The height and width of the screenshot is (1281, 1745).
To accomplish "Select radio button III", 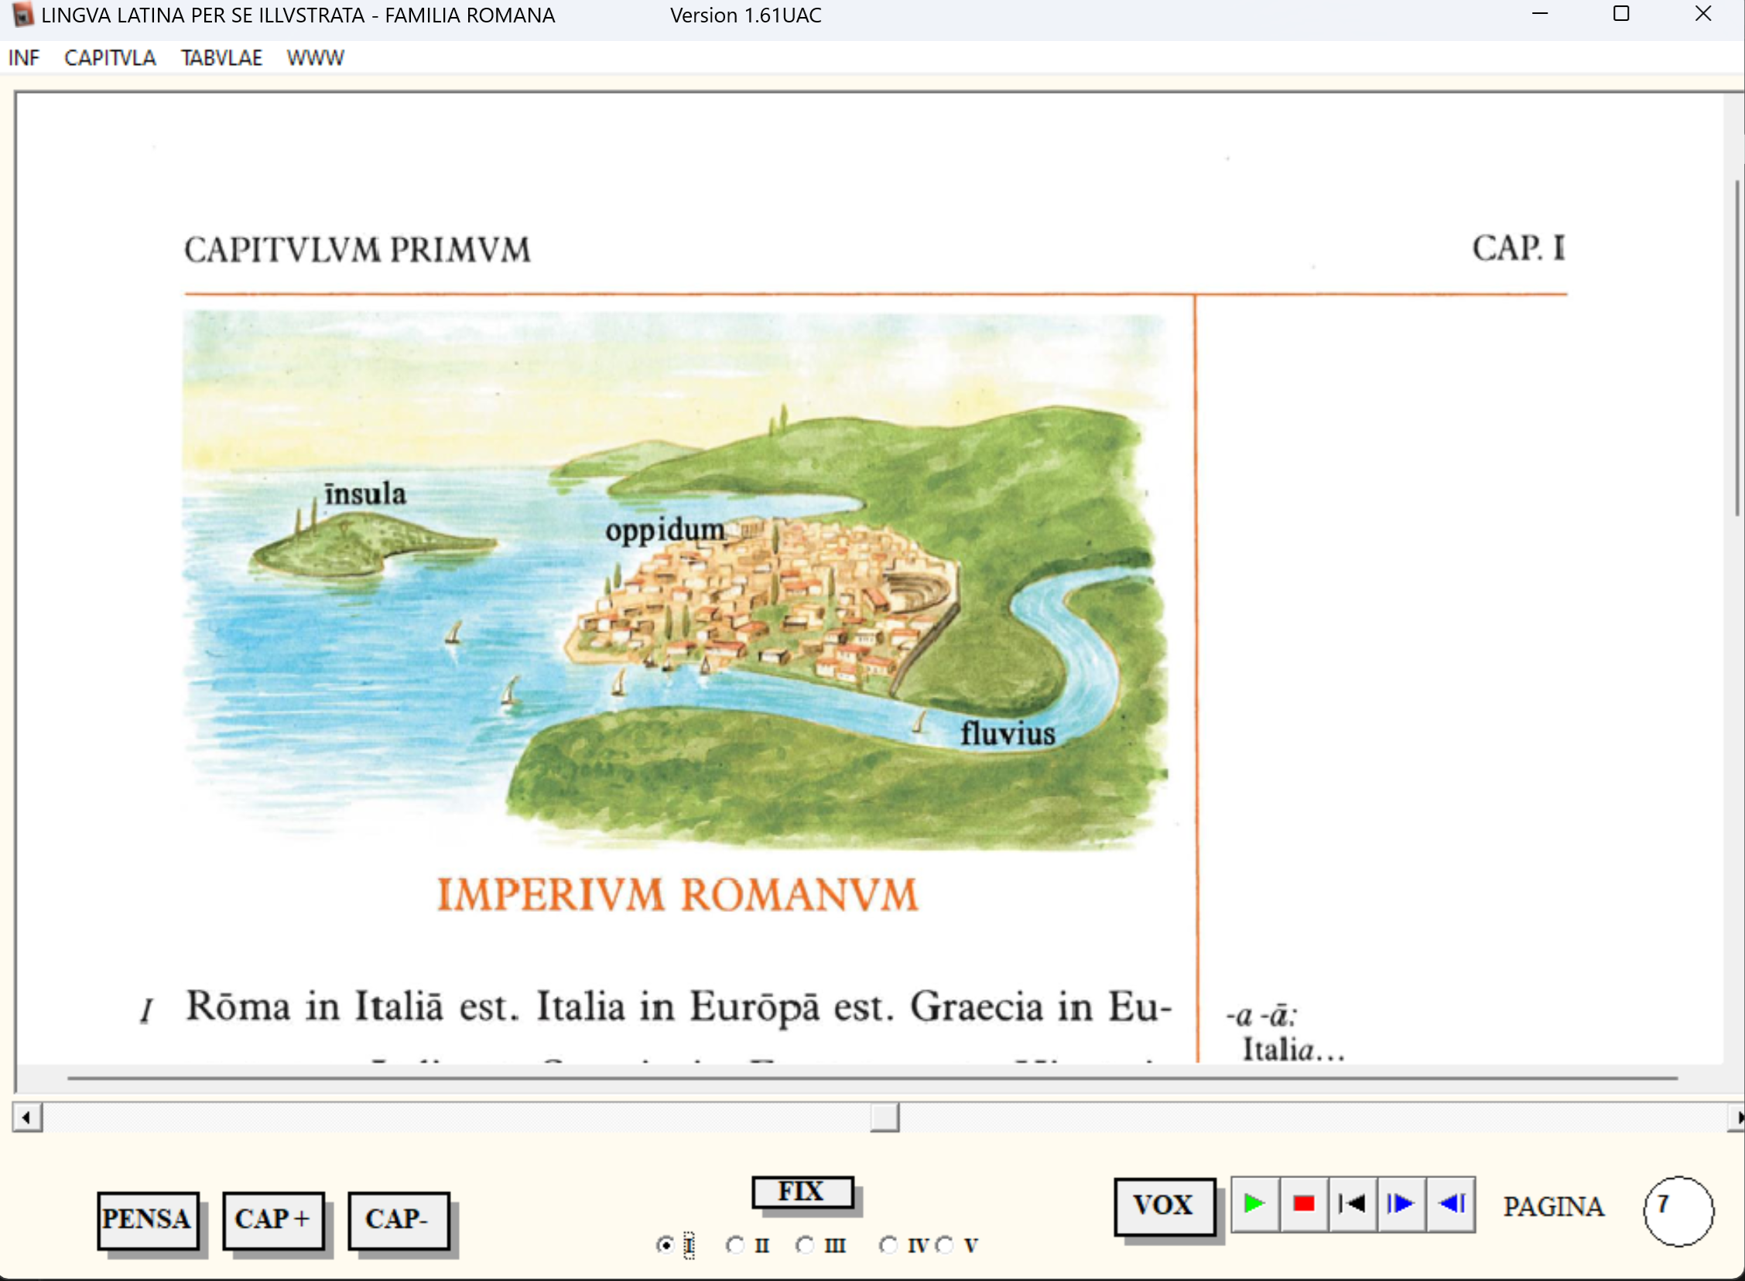I will pos(805,1245).
